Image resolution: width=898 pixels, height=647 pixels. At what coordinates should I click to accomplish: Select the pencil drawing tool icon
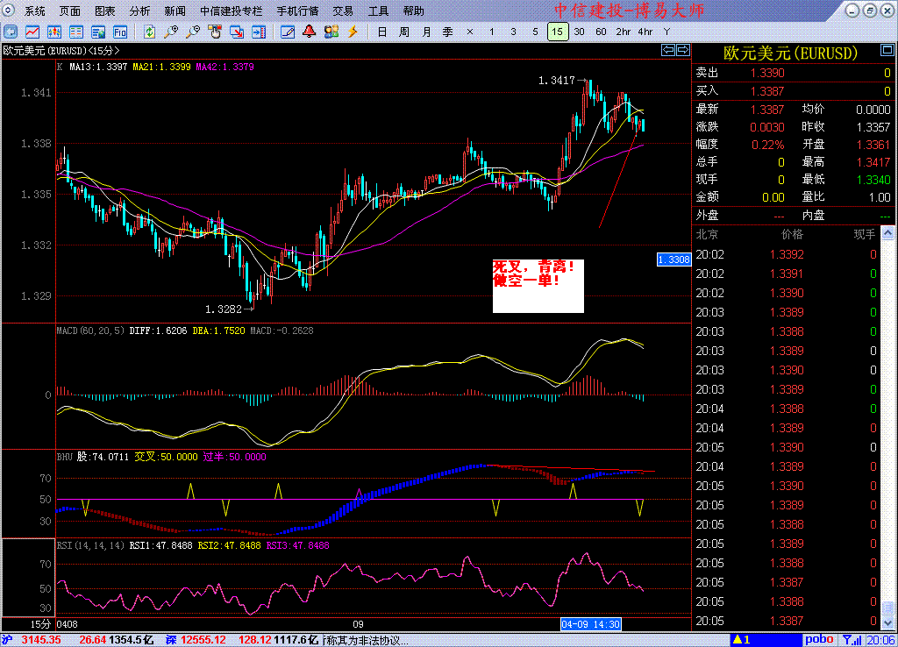click(x=288, y=32)
